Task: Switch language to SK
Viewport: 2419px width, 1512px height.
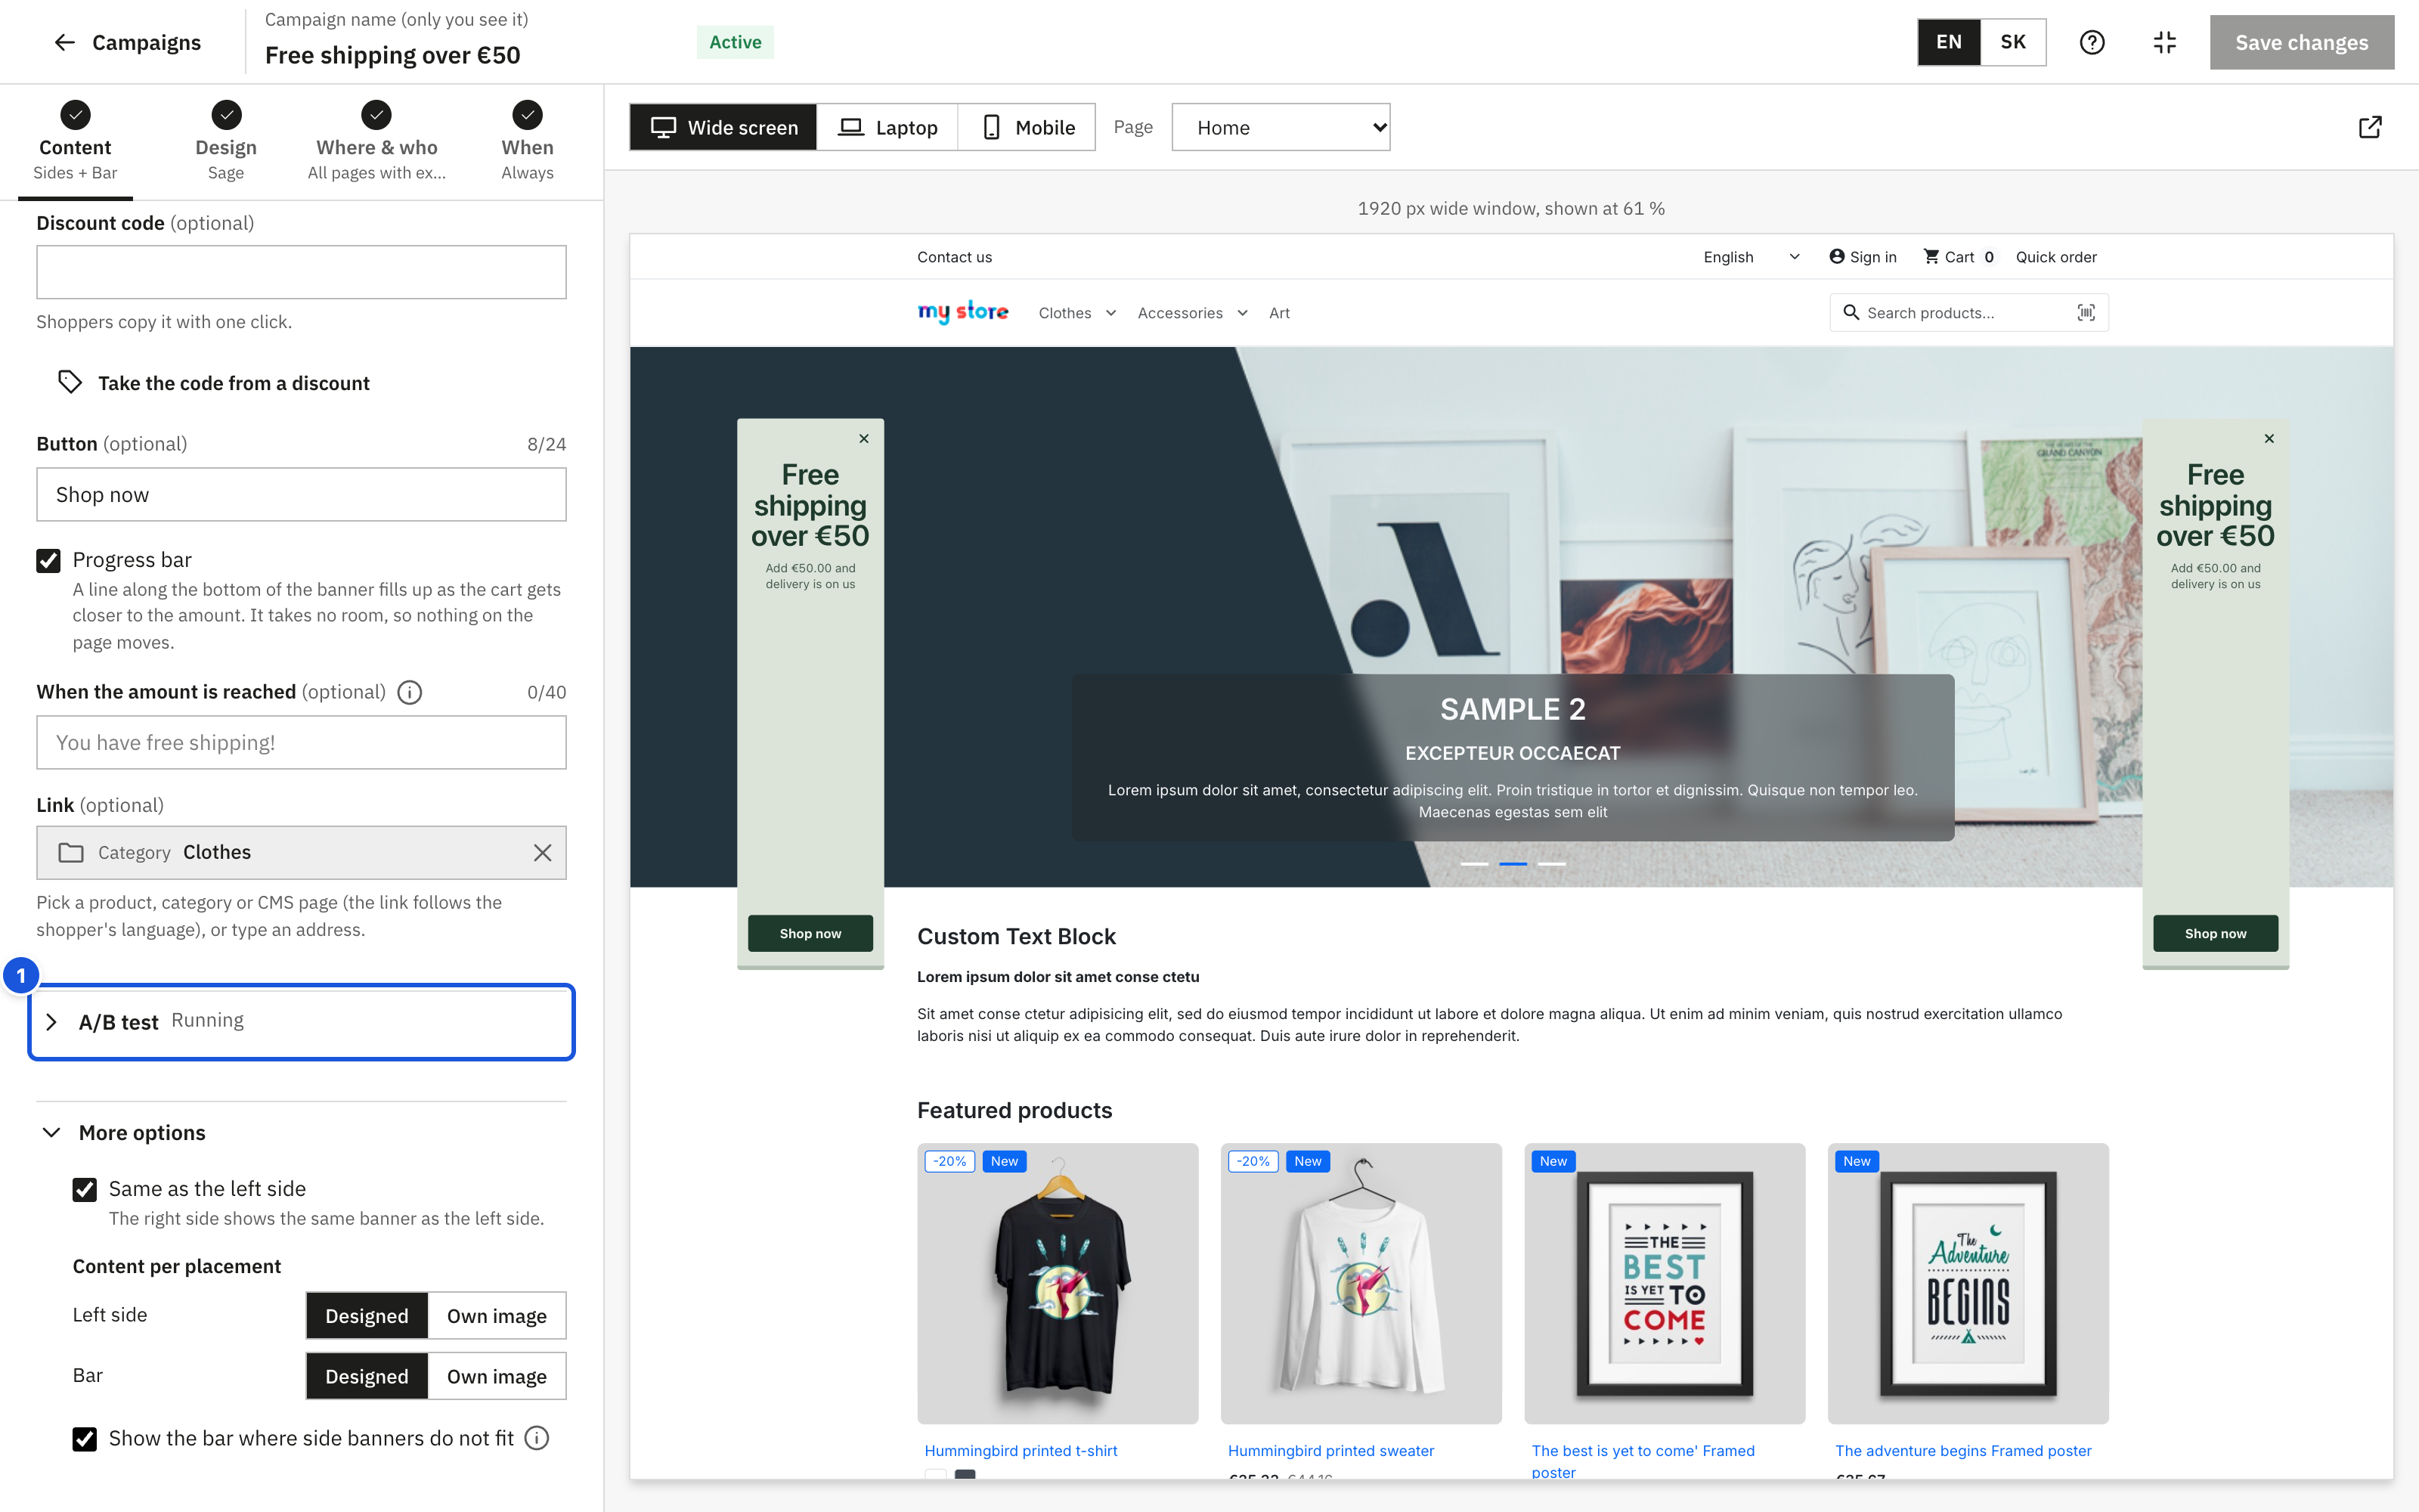Action: click(x=2013, y=42)
